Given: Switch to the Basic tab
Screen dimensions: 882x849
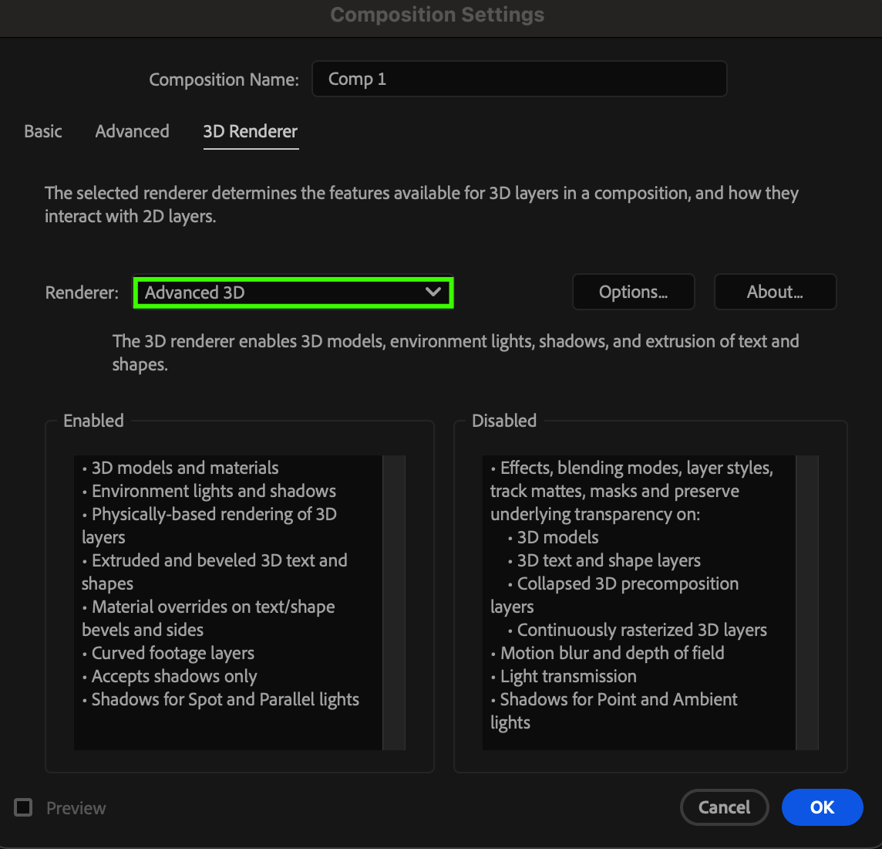Looking at the screenshot, I should pos(43,131).
